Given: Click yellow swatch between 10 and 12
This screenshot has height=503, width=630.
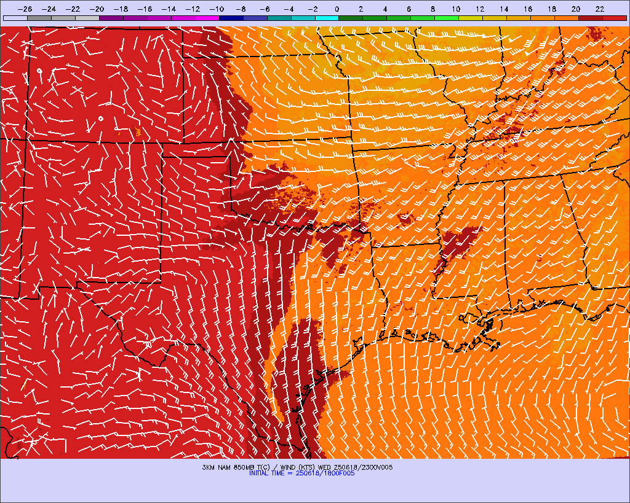Looking at the screenshot, I should 471,18.
